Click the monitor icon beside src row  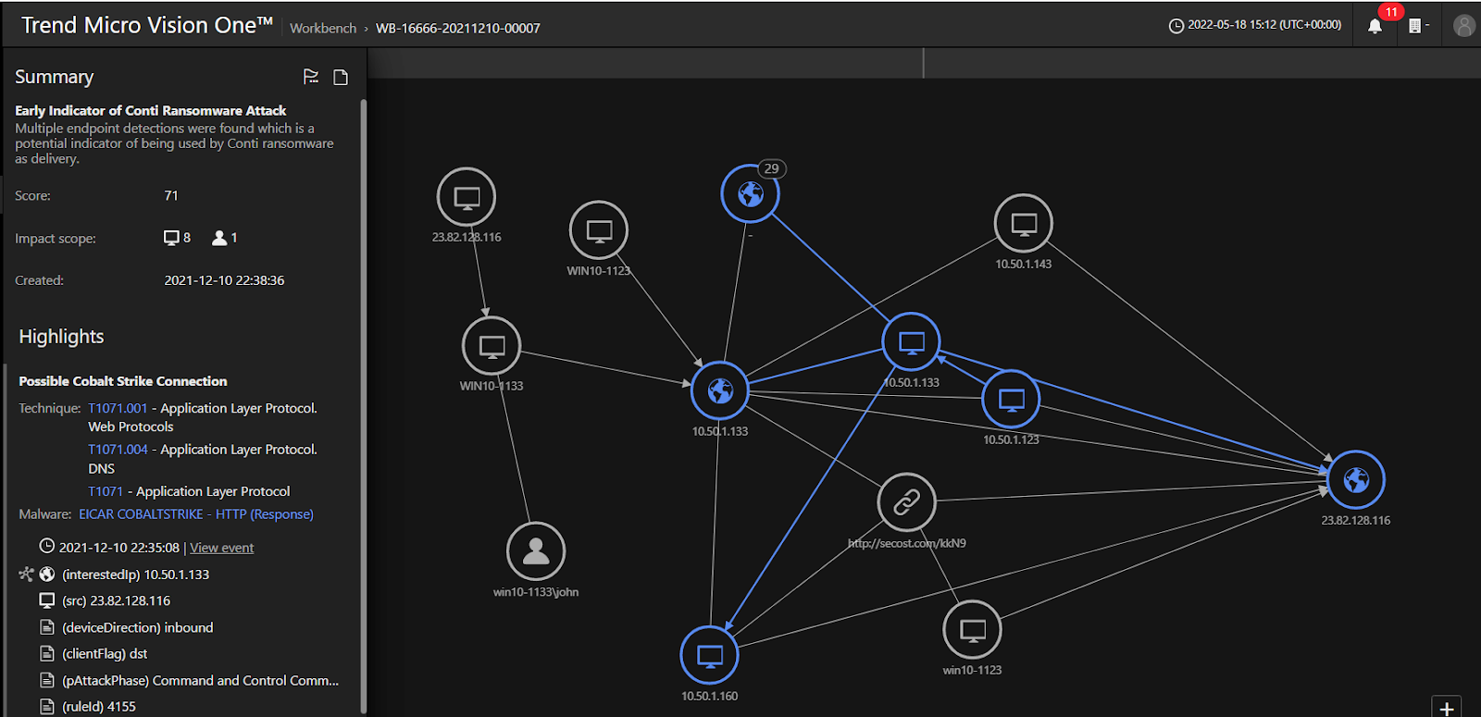pyautogui.click(x=47, y=600)
